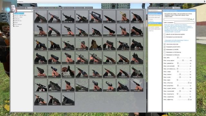Toggle Урон между игроками checkbox

tap(164, 44)
